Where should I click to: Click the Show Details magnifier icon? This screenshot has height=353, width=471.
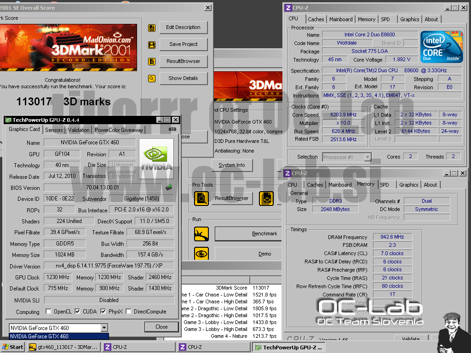point(152,79)
